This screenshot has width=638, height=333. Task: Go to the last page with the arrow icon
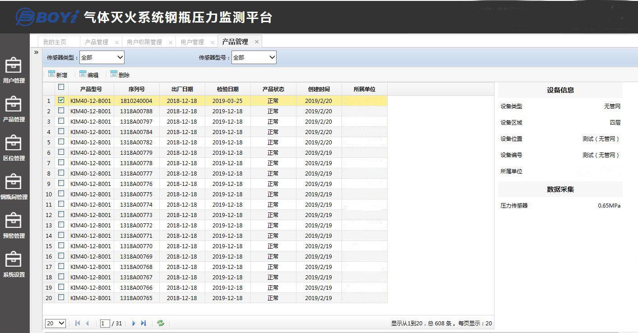144,323
